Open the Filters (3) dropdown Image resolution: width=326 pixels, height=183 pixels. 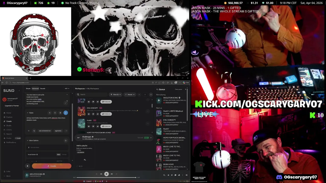(115, 95)
